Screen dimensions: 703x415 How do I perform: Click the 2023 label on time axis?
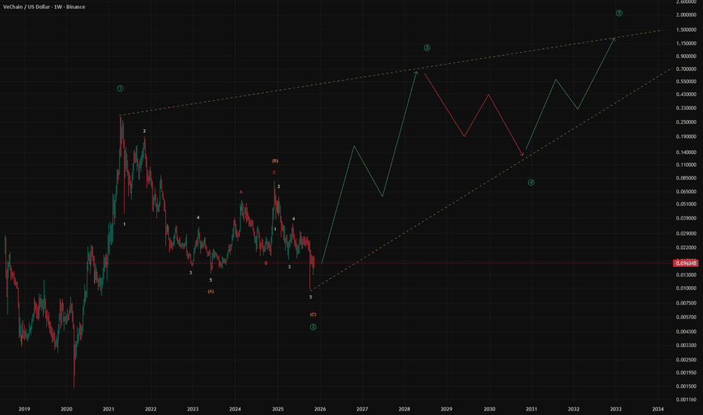[x=193, y=408]
